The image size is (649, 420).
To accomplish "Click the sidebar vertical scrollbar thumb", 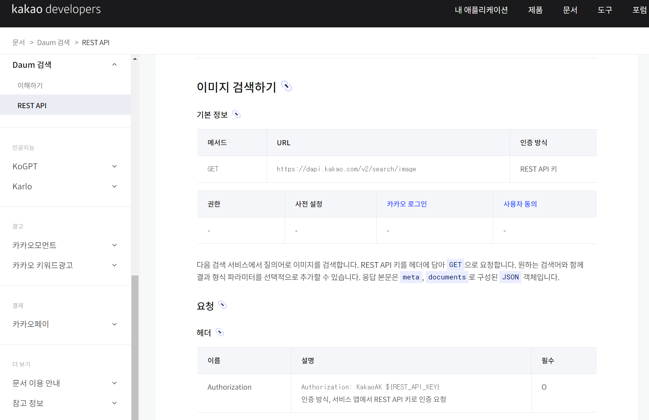I will pos(135,347).
